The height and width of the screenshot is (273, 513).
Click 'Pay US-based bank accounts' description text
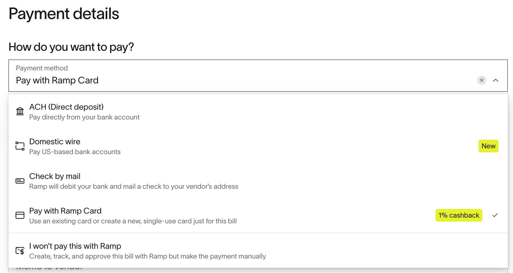point(75,152)
